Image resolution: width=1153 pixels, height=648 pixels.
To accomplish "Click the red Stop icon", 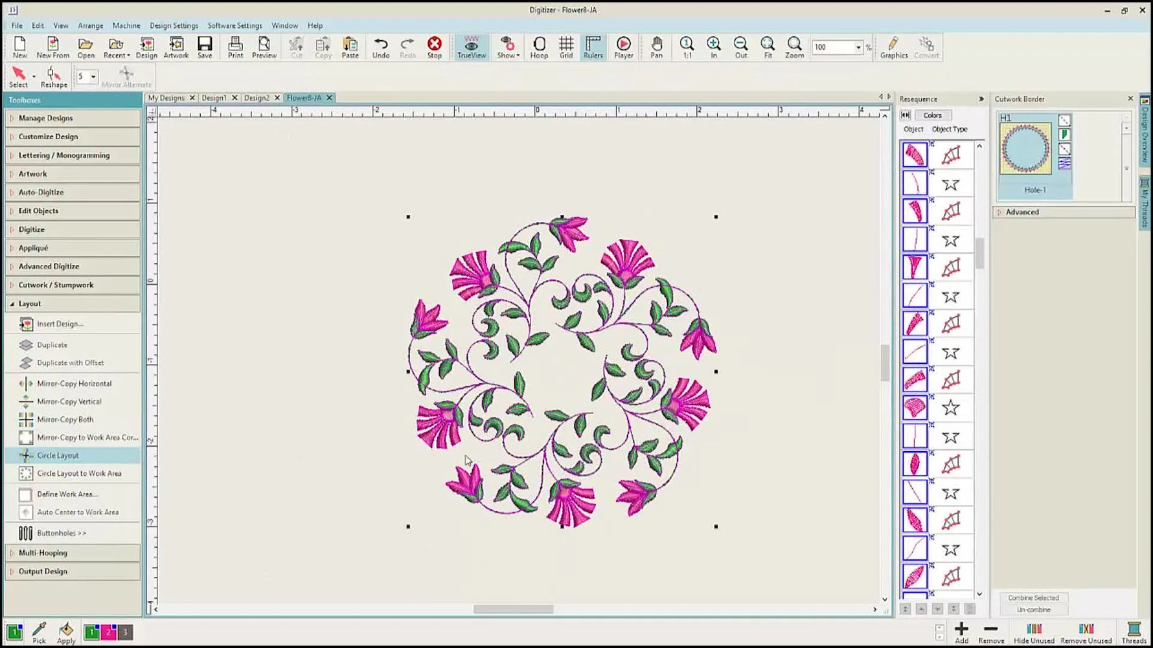I will 434,47.
